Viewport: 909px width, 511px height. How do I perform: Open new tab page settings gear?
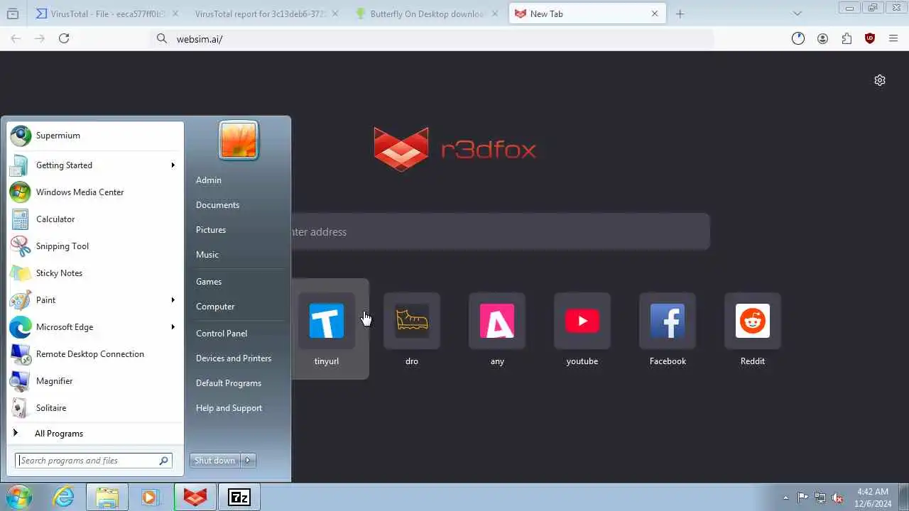click(x=880, y=80)
